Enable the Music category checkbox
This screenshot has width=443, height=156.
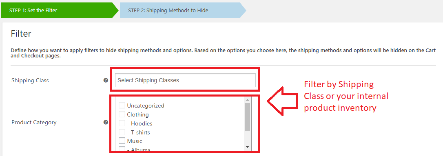(122, 141)
